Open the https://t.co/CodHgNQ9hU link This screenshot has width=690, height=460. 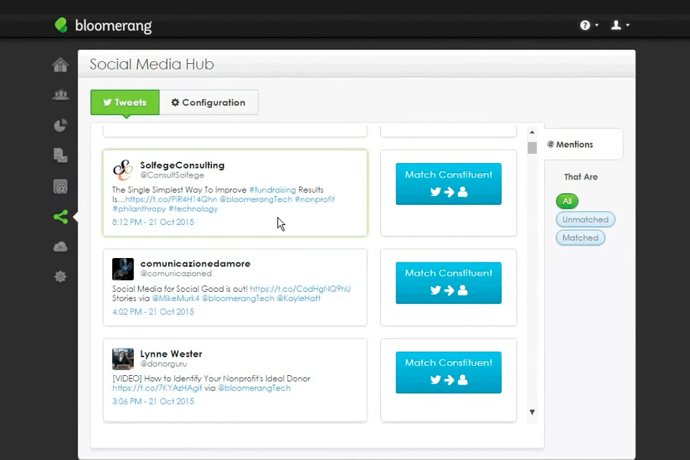click(x=300, y=289)
